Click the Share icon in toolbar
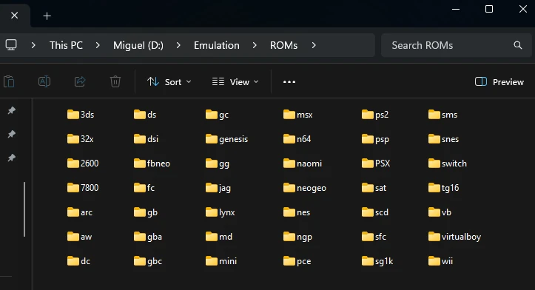Screen dimensions: 535x290 (x=80, y=81)
